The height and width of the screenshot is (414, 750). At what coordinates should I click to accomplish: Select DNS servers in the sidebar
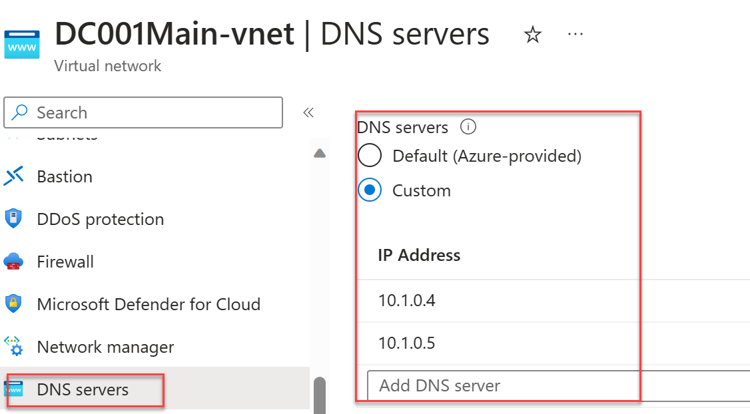click(83, 390)
